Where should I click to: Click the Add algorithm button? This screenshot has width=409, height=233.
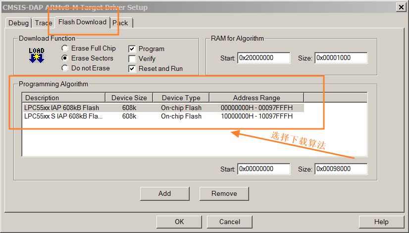164,193
